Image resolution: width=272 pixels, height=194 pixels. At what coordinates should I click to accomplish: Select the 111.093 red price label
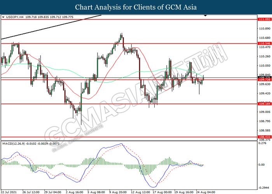click(x=265, y=19)
